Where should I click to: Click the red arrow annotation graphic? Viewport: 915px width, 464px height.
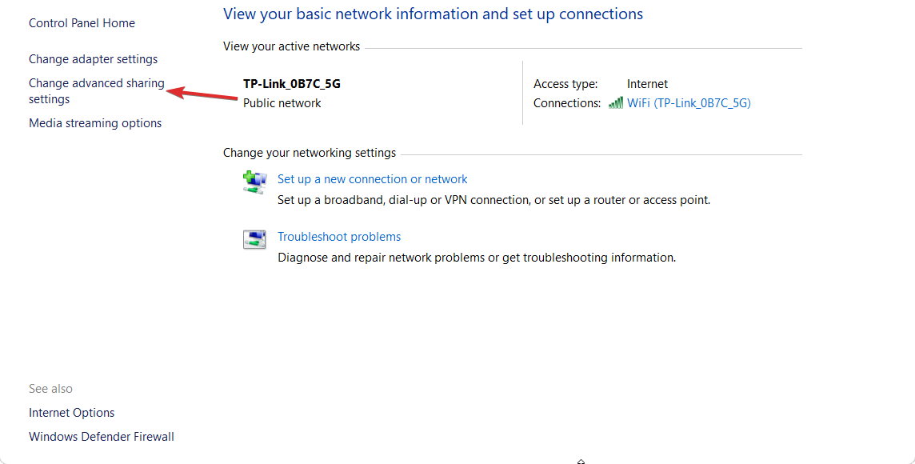pyautogui.click(x=204, y=94)
